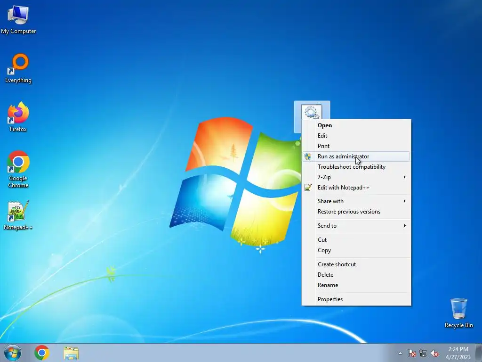Click the Show desktop strip
The image size is (482, 362).
tap(478, 353)
